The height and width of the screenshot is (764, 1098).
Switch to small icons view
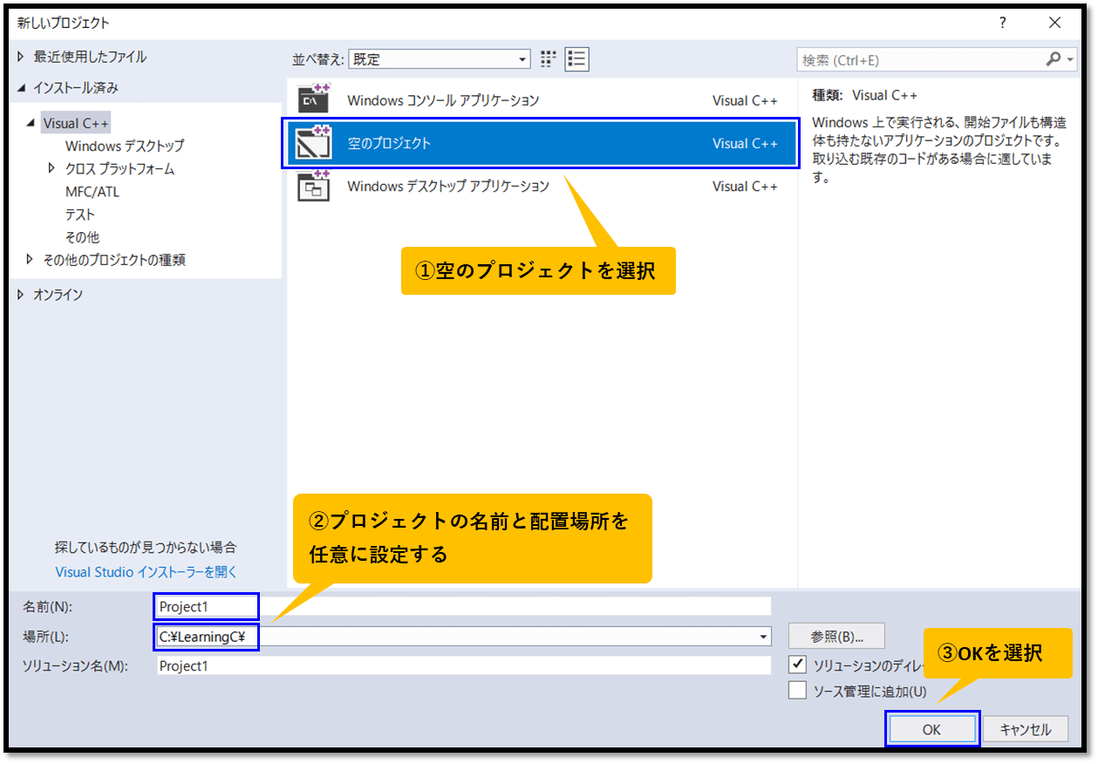[x=548, y=59]
